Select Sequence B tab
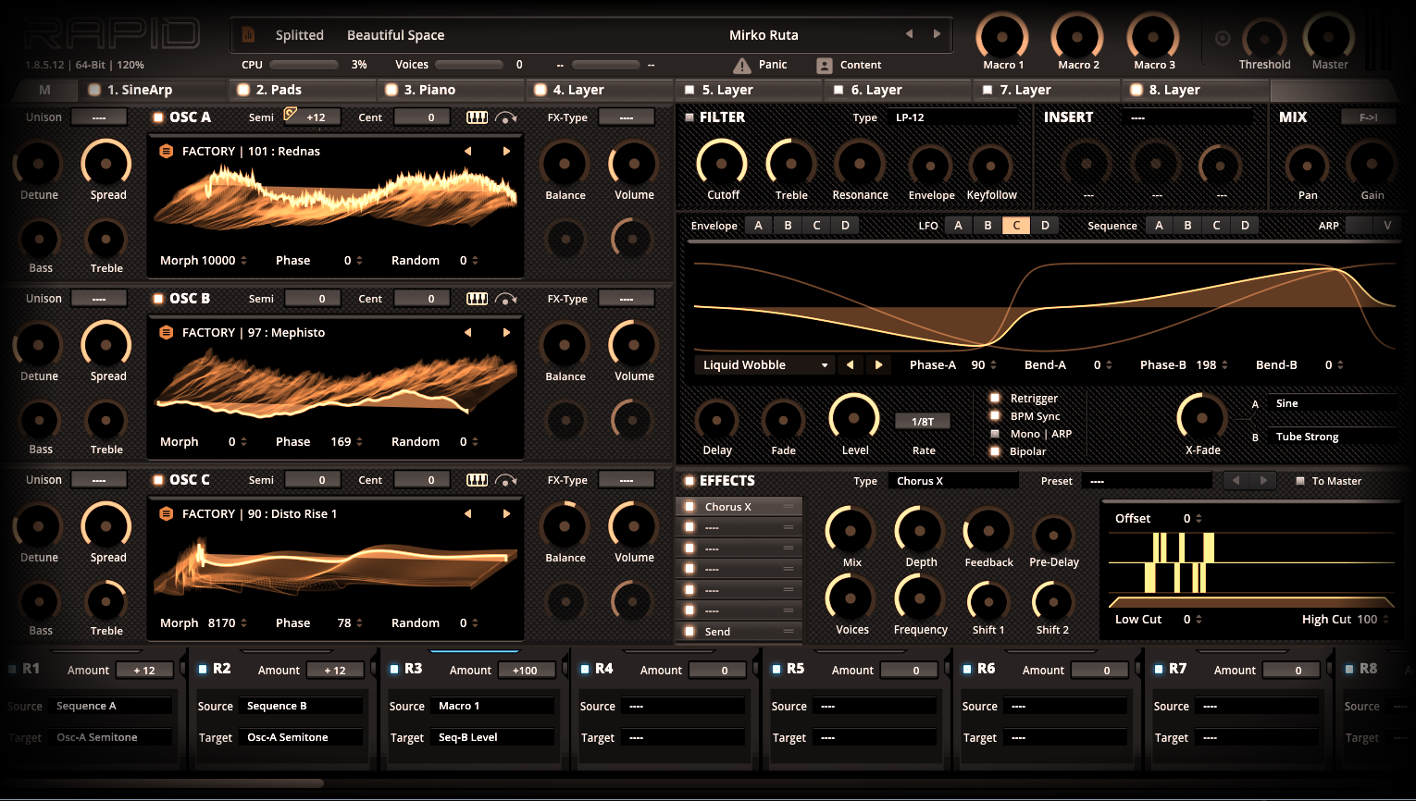 coord(1187,226)
